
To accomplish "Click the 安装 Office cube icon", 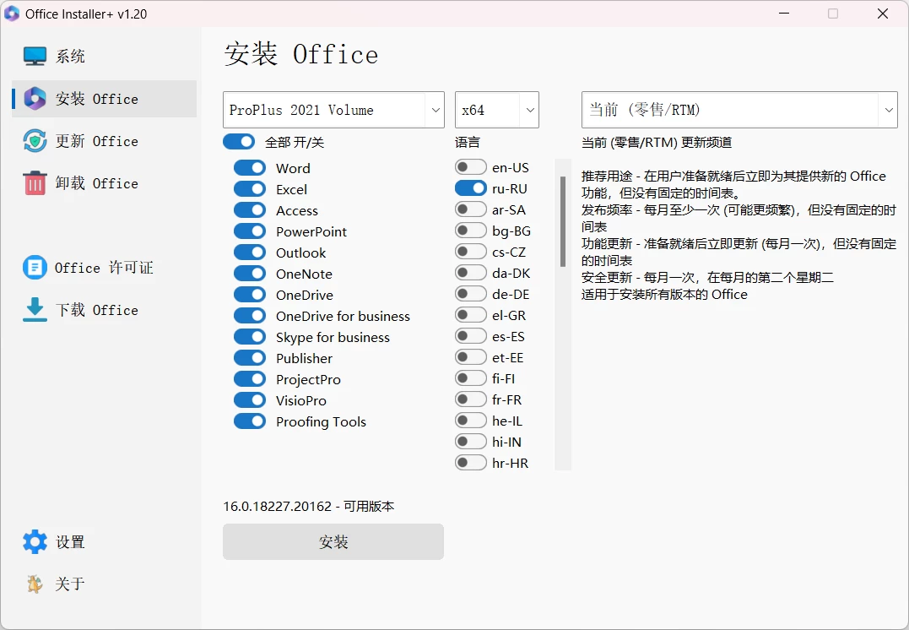I will (x=34, y=98).
